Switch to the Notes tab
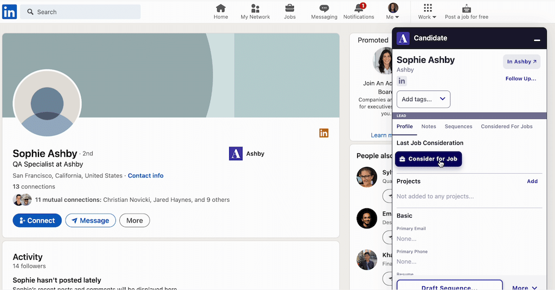This screenshot has width=555, height=290. point(429,127)
